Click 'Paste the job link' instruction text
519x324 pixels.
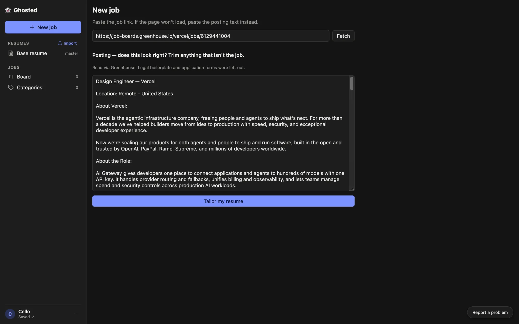tap(175, 22)
